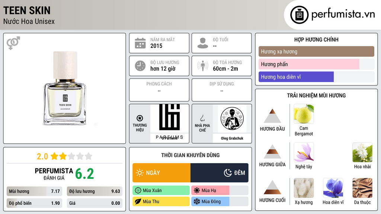
Task: Click the Mùa Xuân season bar
Action: pos(161,190)
